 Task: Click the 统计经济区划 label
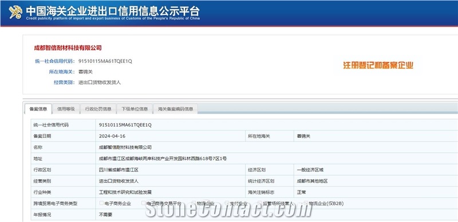[261, 181]
